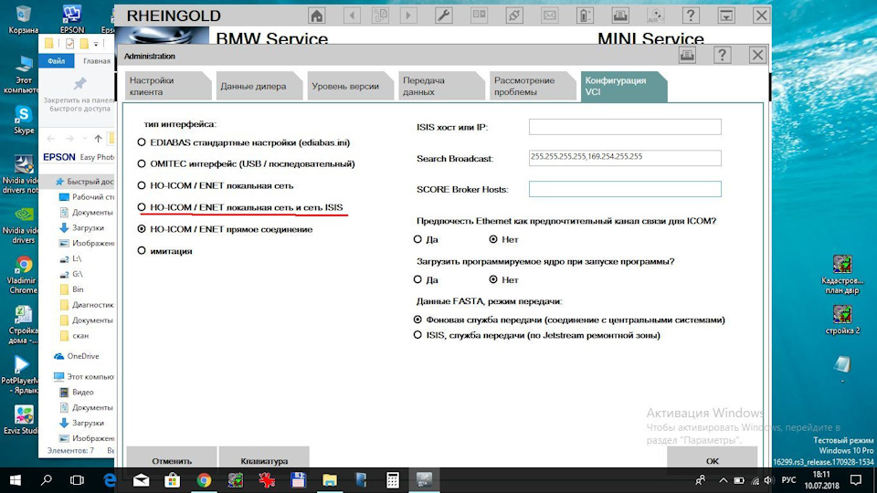Image resolution: width=877 pixels, height=493 pixels.
Task: Click the ISIS хост или IP field
Action: click(x=625, y=127)
